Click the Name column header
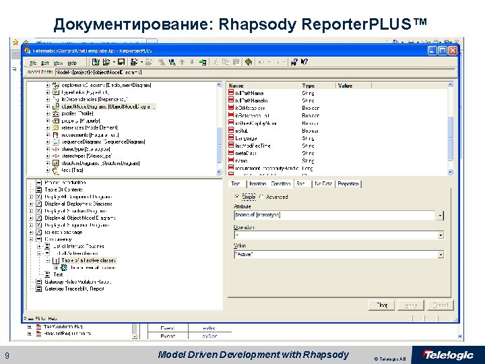 pyautogui.click(x=264, y=86)
